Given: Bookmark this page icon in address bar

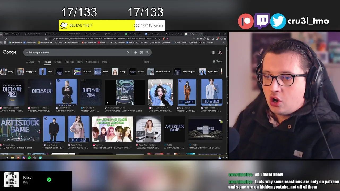Looking at the screenshot, I should point(46,38).
